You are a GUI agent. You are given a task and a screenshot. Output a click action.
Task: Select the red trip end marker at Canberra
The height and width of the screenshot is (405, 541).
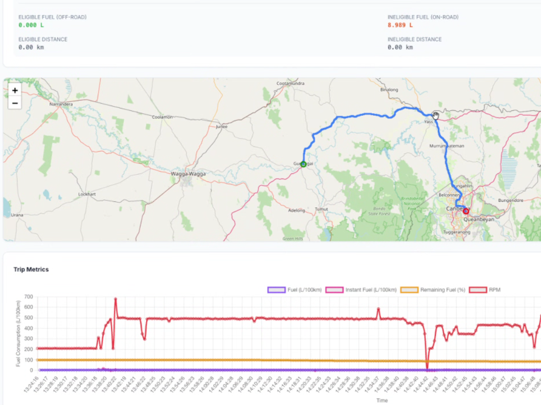click(x=466, y=212)
